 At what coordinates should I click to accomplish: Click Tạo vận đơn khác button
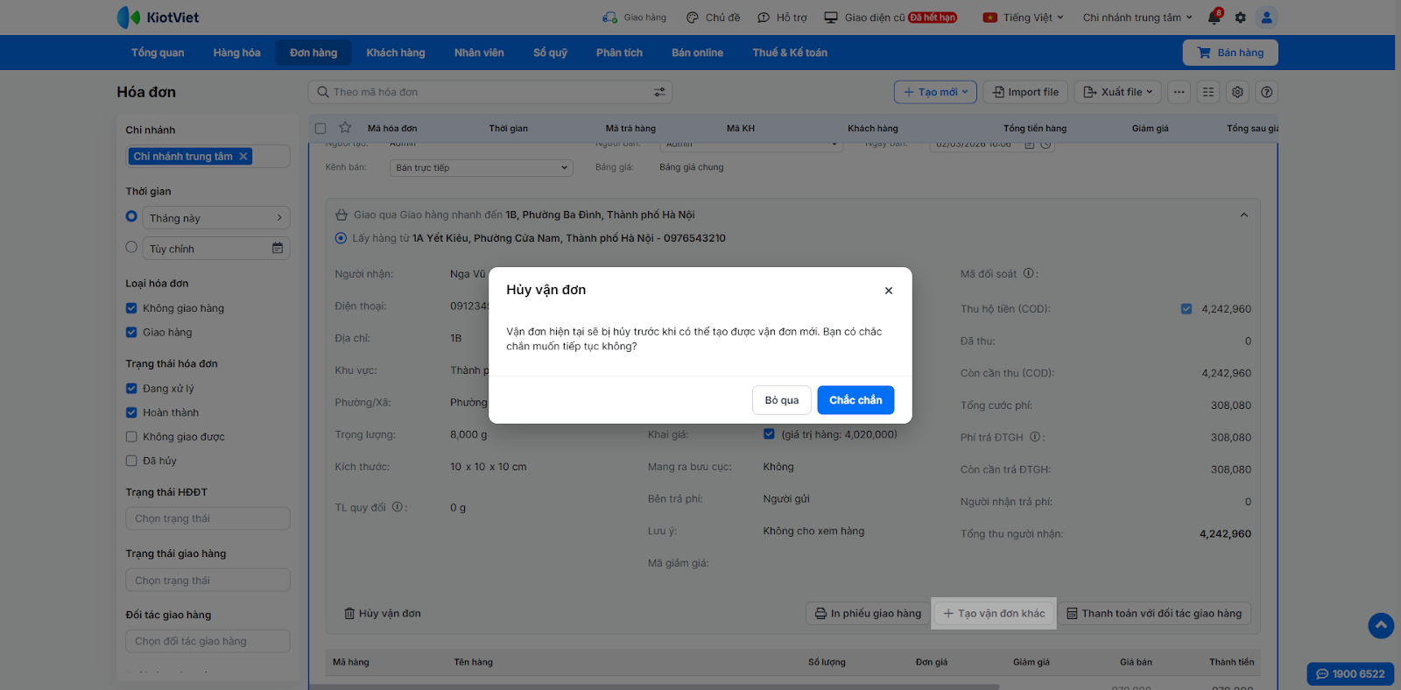994,614
